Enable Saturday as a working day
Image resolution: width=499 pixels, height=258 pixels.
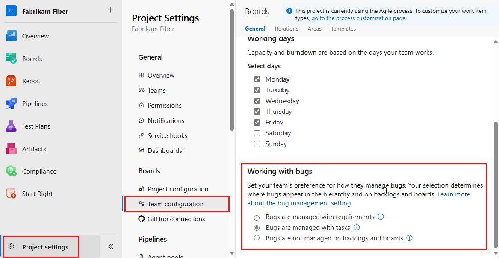tap(257, 133)
